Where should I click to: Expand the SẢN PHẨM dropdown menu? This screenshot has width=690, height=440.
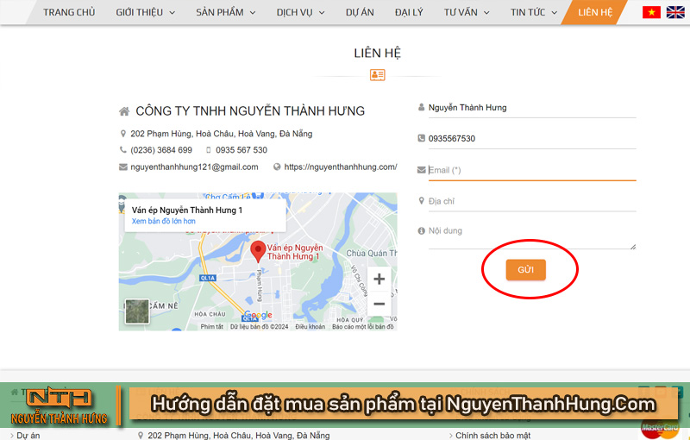(226, 12)
